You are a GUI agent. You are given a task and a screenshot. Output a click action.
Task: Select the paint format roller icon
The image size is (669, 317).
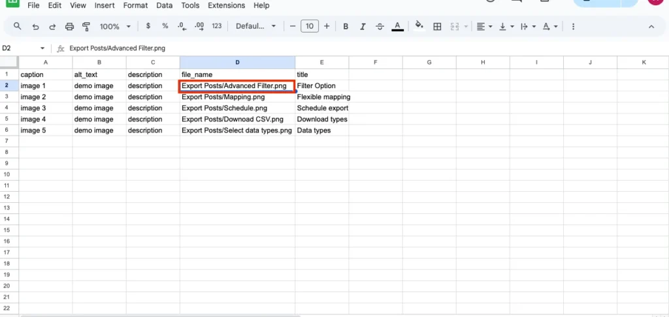coord(86,27)
